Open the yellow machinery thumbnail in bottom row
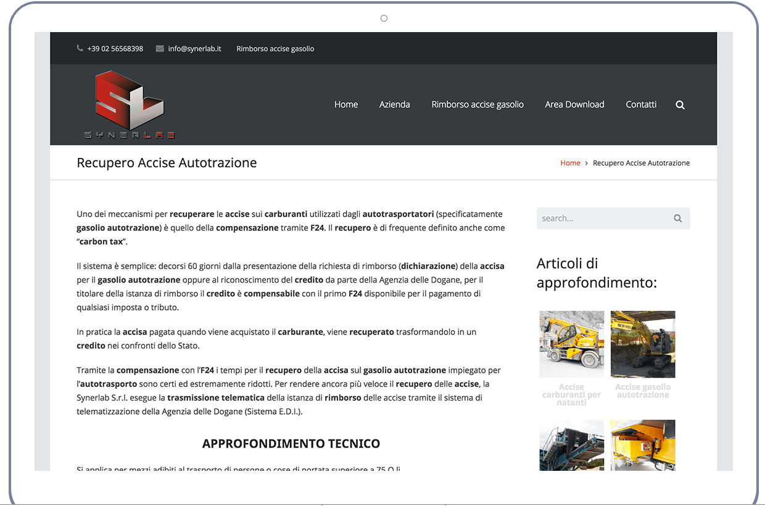The width and height of the screenshot is (765, 506). [643, 445]
